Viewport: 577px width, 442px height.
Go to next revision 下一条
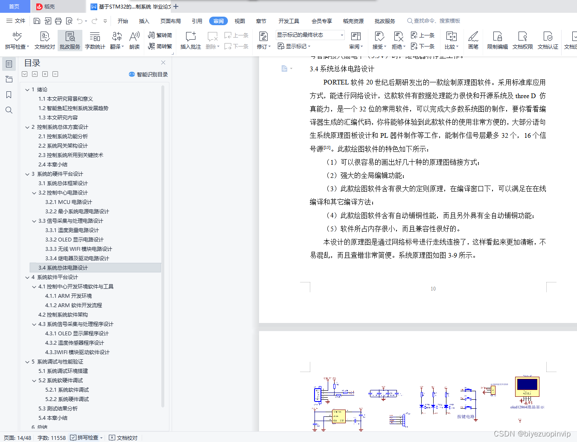pyautogui.click(x=423, y=46)
